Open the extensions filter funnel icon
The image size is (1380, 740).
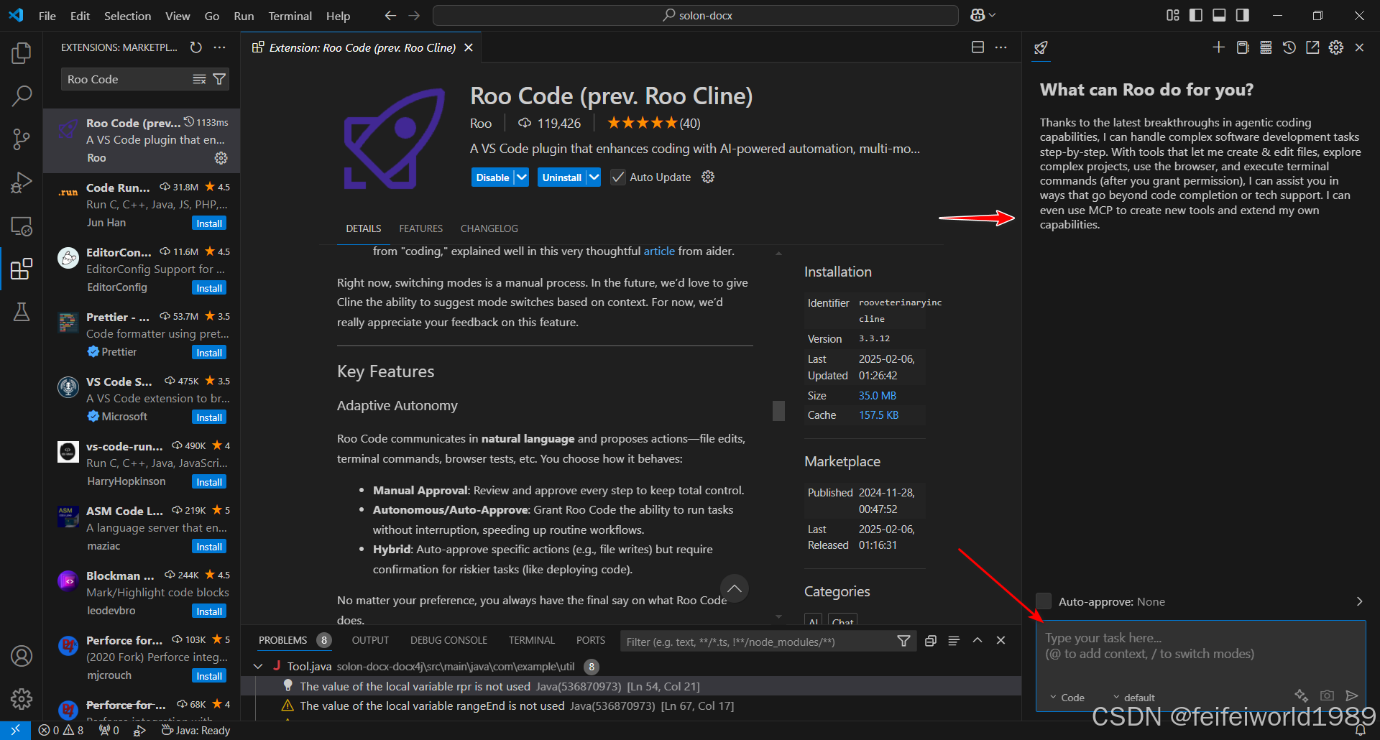219,79
